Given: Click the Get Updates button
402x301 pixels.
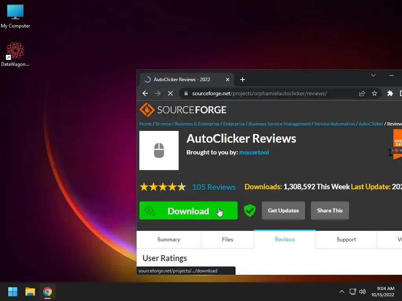Looking at the screenshot, I should pyautogui.click(x=283, y=210).
